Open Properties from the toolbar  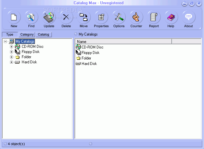101,17
